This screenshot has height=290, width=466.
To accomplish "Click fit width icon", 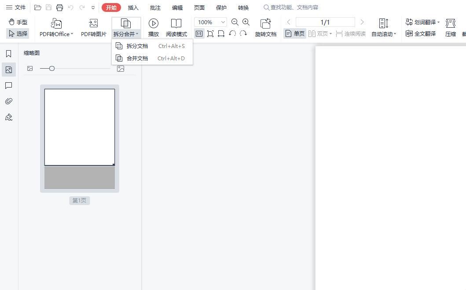I will coord(221,33).
